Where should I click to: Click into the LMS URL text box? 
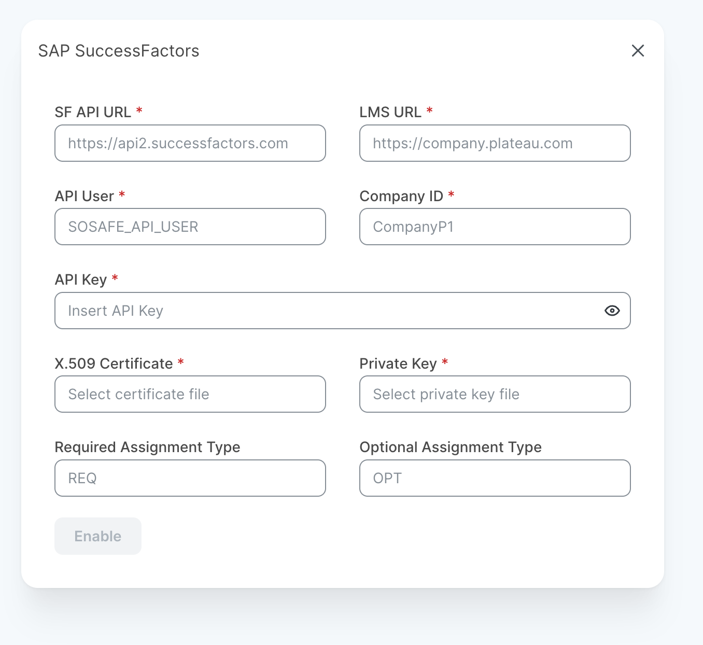pos(495,143)
